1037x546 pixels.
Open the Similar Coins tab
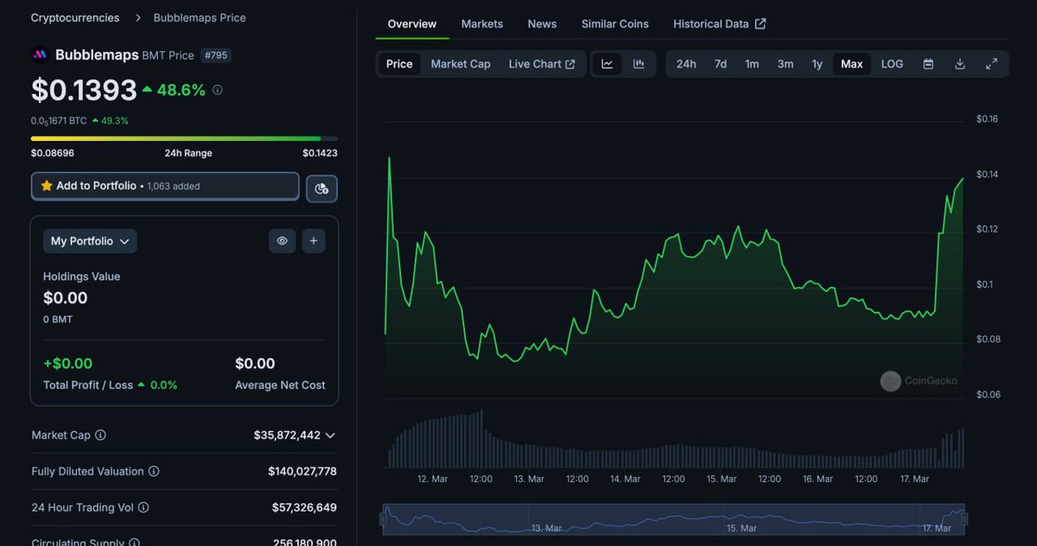(x=615, y=24)
